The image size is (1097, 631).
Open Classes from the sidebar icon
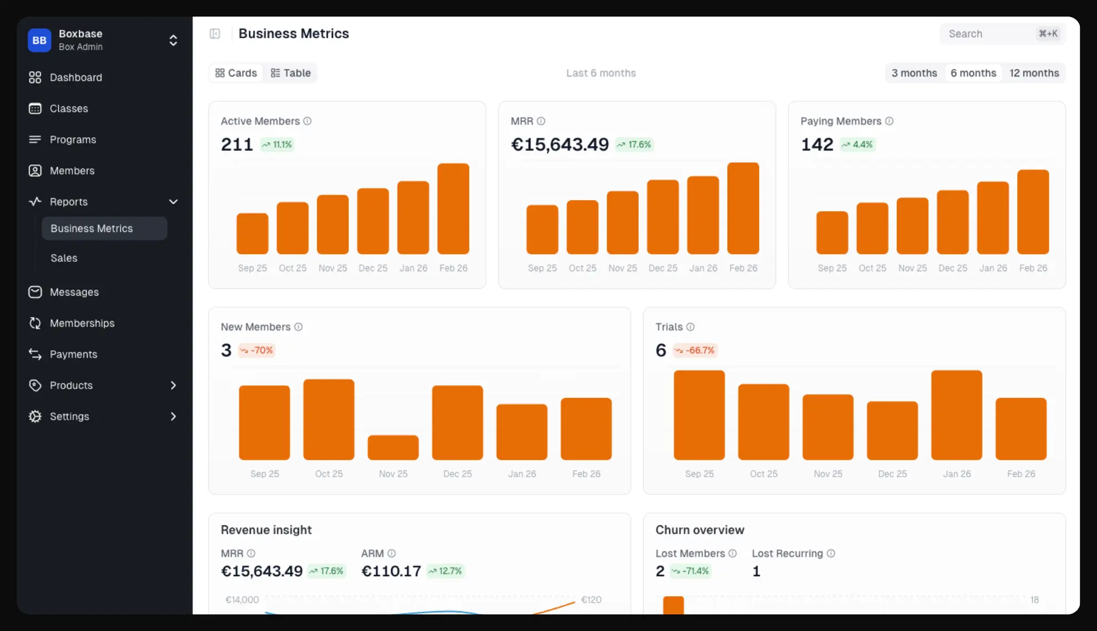click(35, 108)
